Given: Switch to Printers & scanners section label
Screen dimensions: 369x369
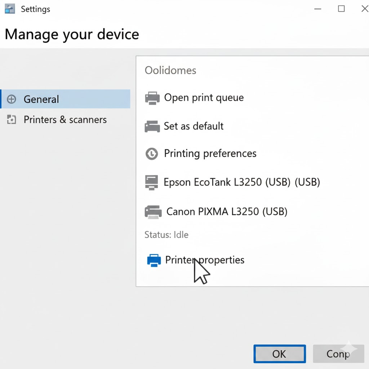Looking at the screenshot, I should point(65,120).
